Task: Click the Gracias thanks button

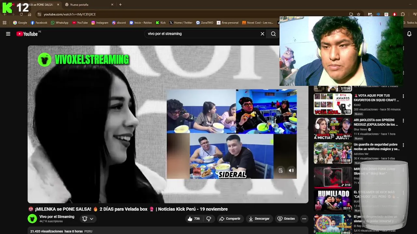Action: click(x=286, y=219)
